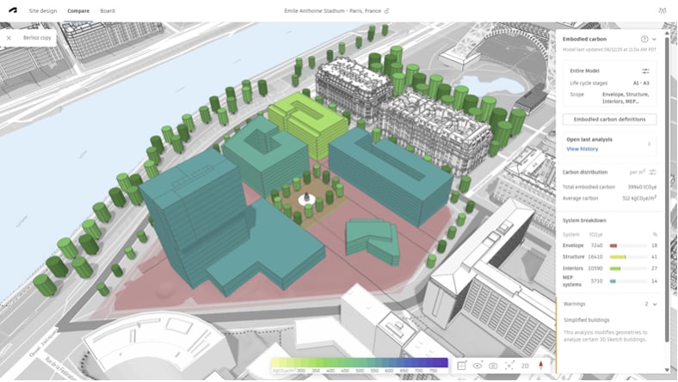The width and height of the screenshot is (678, 382).
Task: Select the MEP systems label
Action: (x=571, y=281)
